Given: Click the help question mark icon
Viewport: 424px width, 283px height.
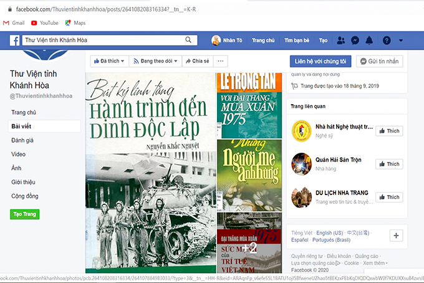Looking at the screenshot, I should pos(387,41).
